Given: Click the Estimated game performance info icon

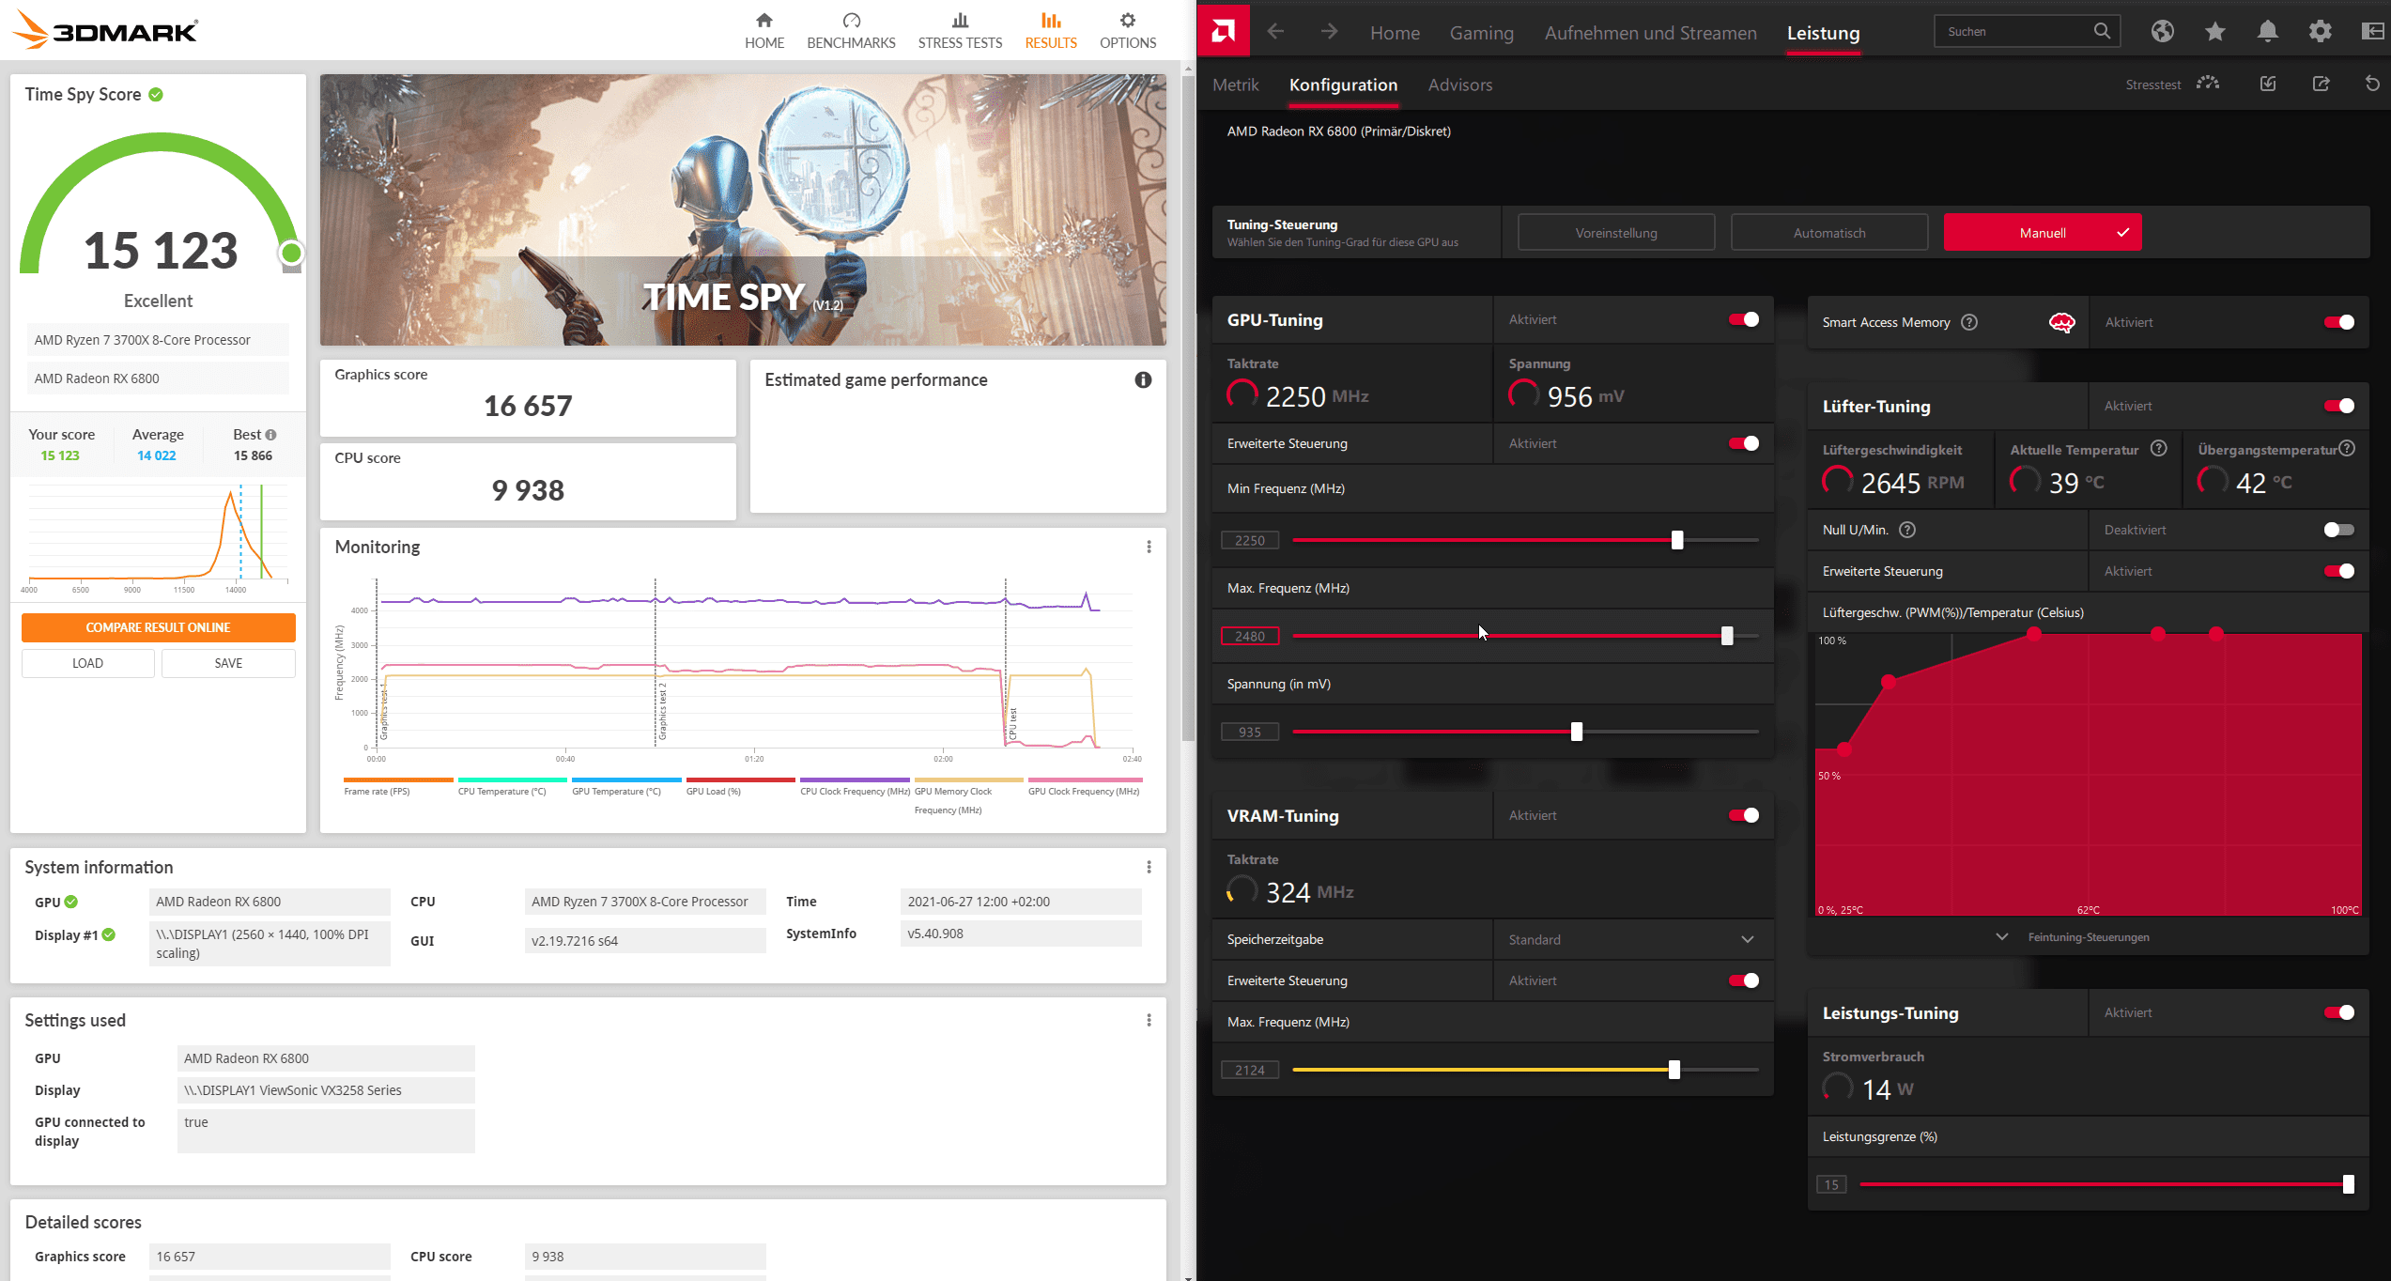Looking at the screenshot, I should [1143, 379].
